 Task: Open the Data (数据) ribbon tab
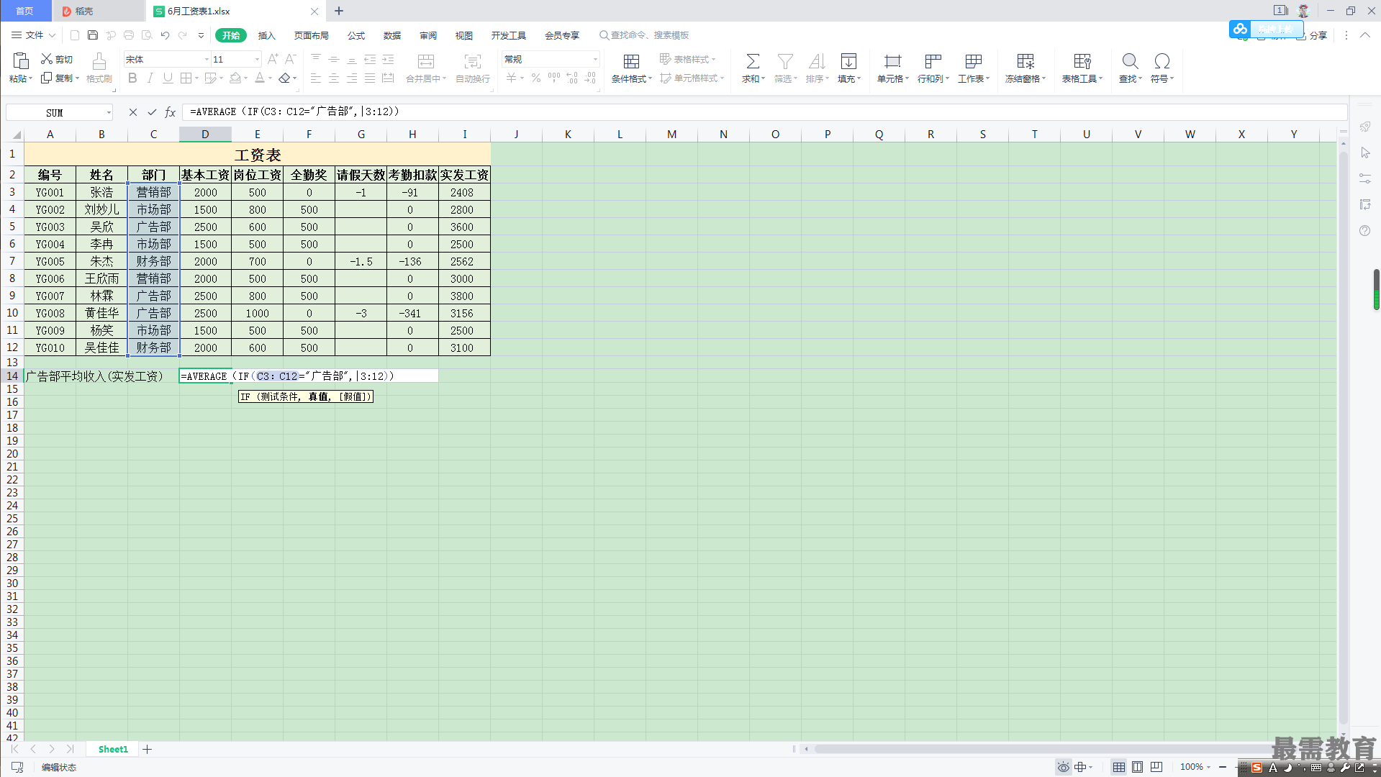(x=392, y=35)
